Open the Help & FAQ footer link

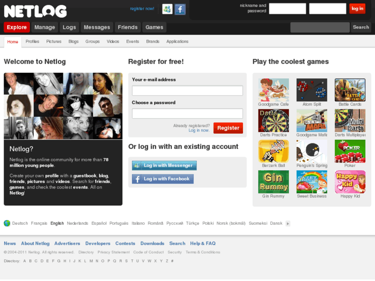203,243
